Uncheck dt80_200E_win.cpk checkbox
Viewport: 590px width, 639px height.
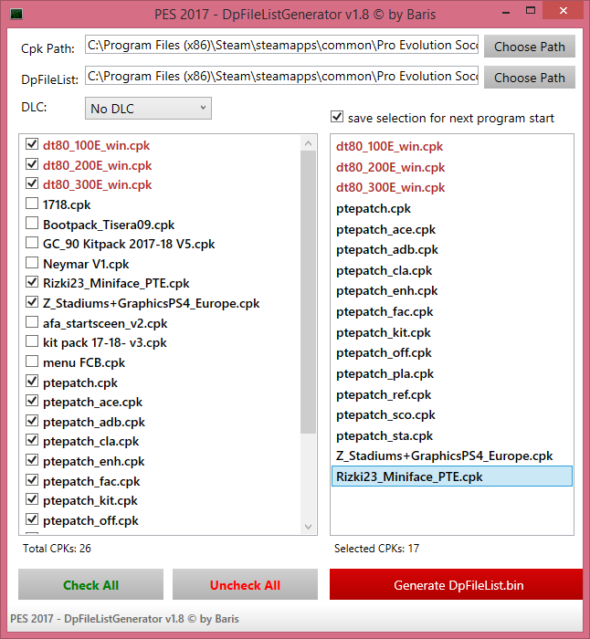(32, 163)
